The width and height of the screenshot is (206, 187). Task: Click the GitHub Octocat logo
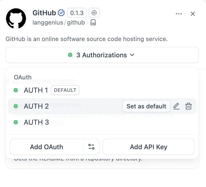(x=16, y=18)
